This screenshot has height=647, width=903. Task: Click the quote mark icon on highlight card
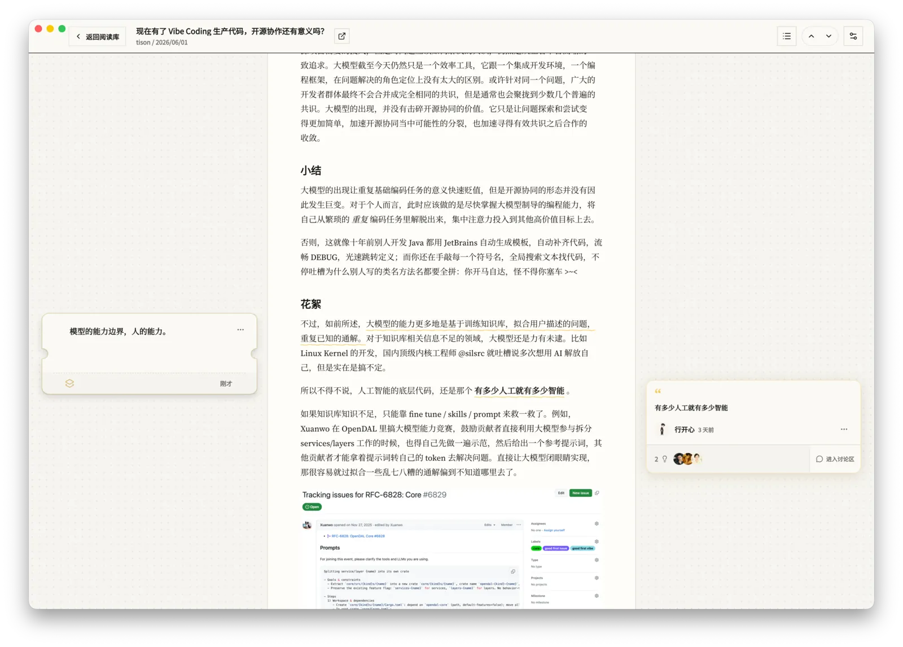coord(657,391)
